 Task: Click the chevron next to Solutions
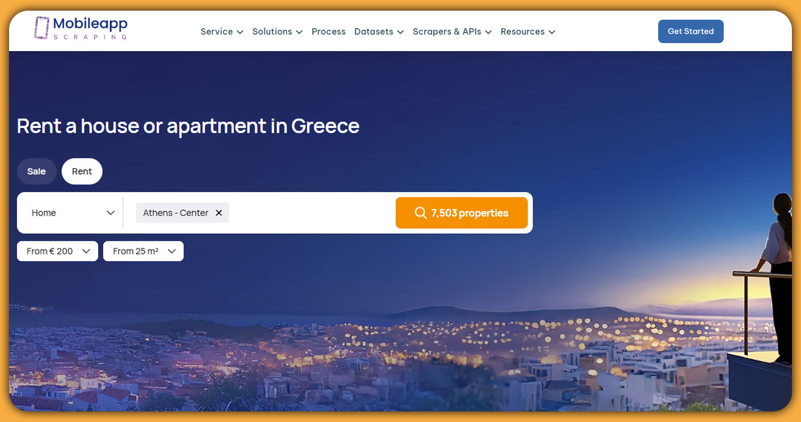[x=299, y=32]
